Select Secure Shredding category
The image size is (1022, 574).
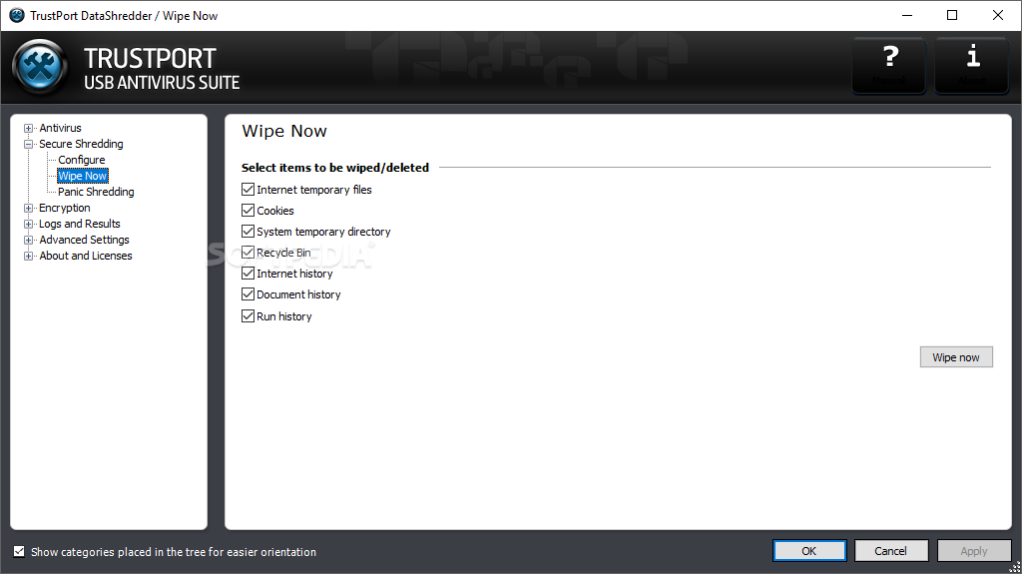81,144
